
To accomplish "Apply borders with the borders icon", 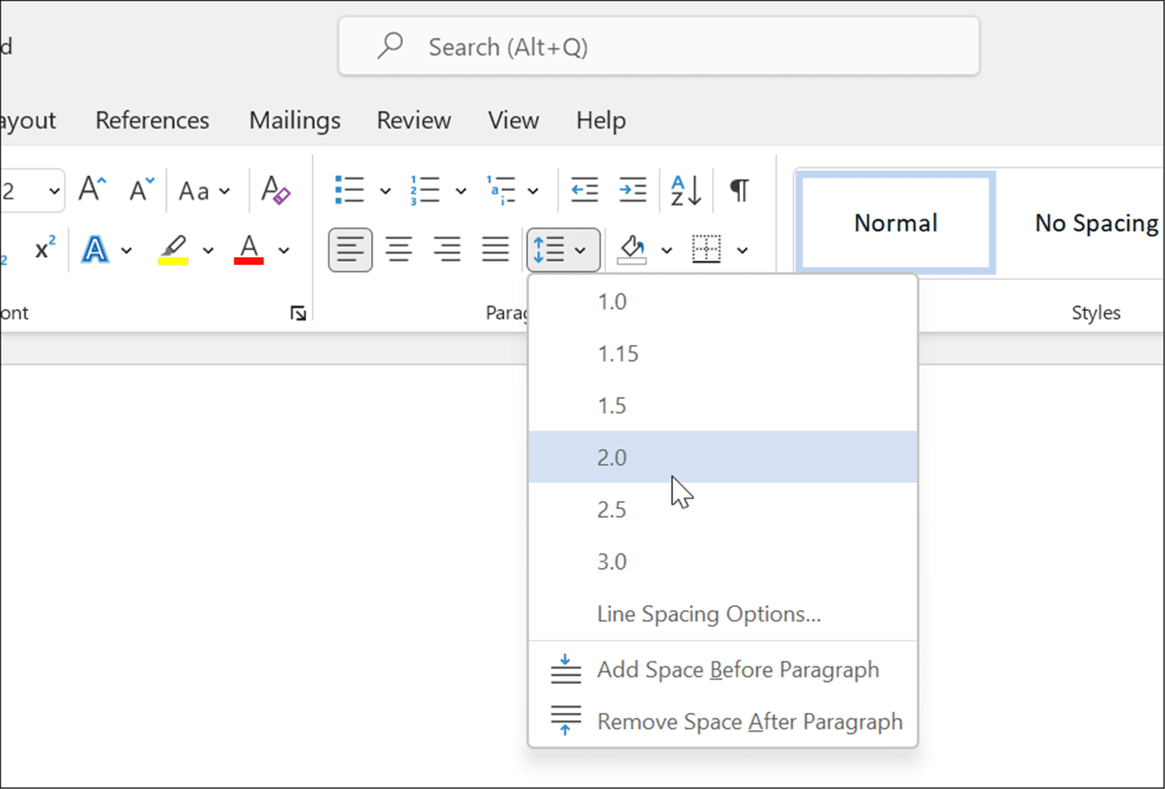I will click(706, 250).
